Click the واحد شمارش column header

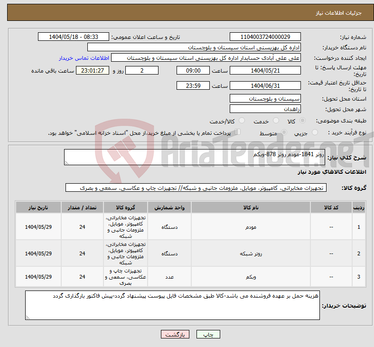169,207
